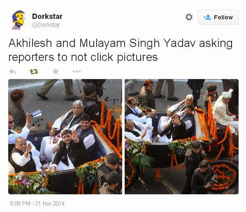Follow the Dorkstar account

(218, 17)
